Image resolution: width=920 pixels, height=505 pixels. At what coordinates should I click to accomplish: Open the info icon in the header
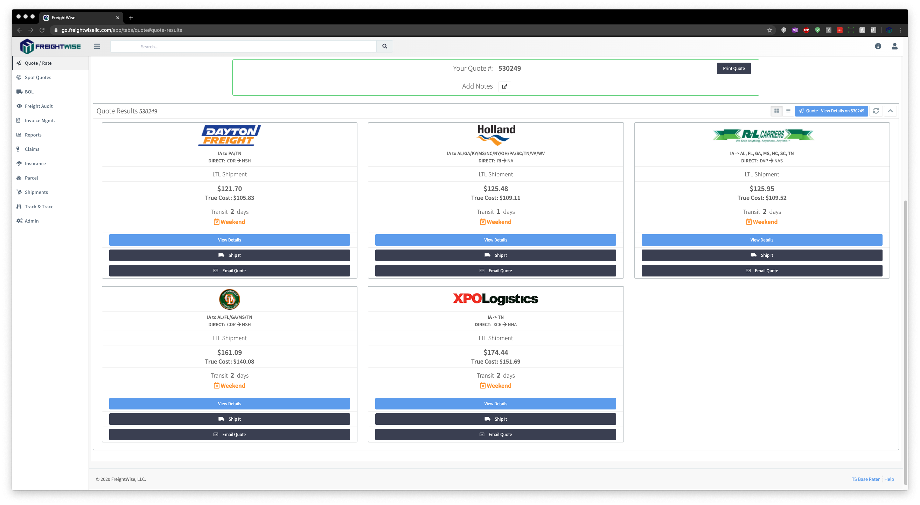click(878, 46)
